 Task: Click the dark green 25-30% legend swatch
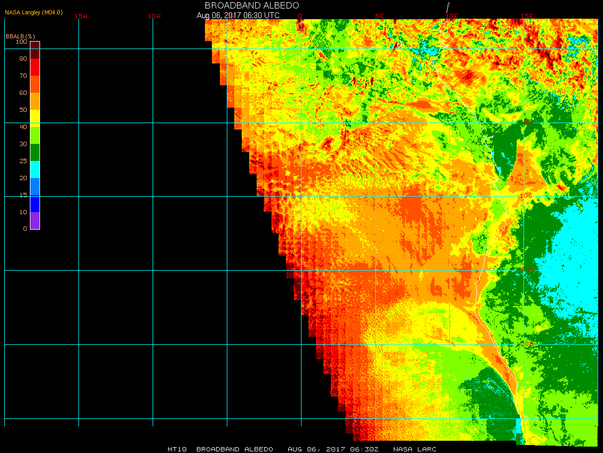click(35, 152)
